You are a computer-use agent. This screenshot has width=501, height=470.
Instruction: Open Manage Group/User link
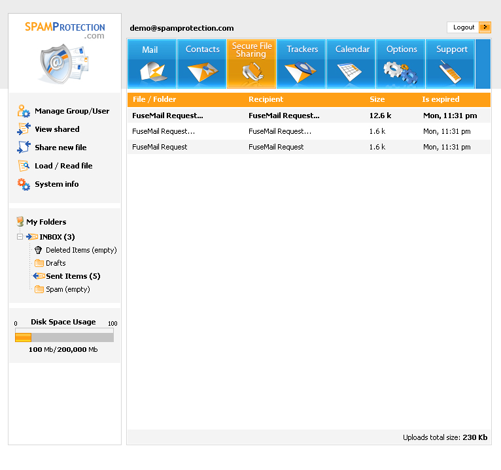pos(72,111)
